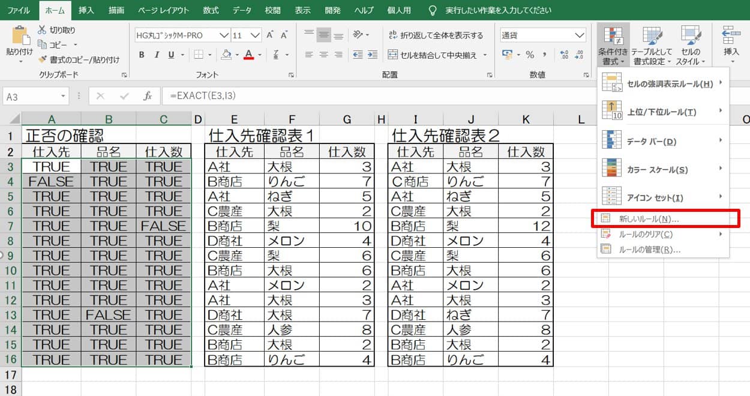Viewport: 750px width, 396px height.
Task: Click the Borders grid icon
Action: (x=199, y=55)
